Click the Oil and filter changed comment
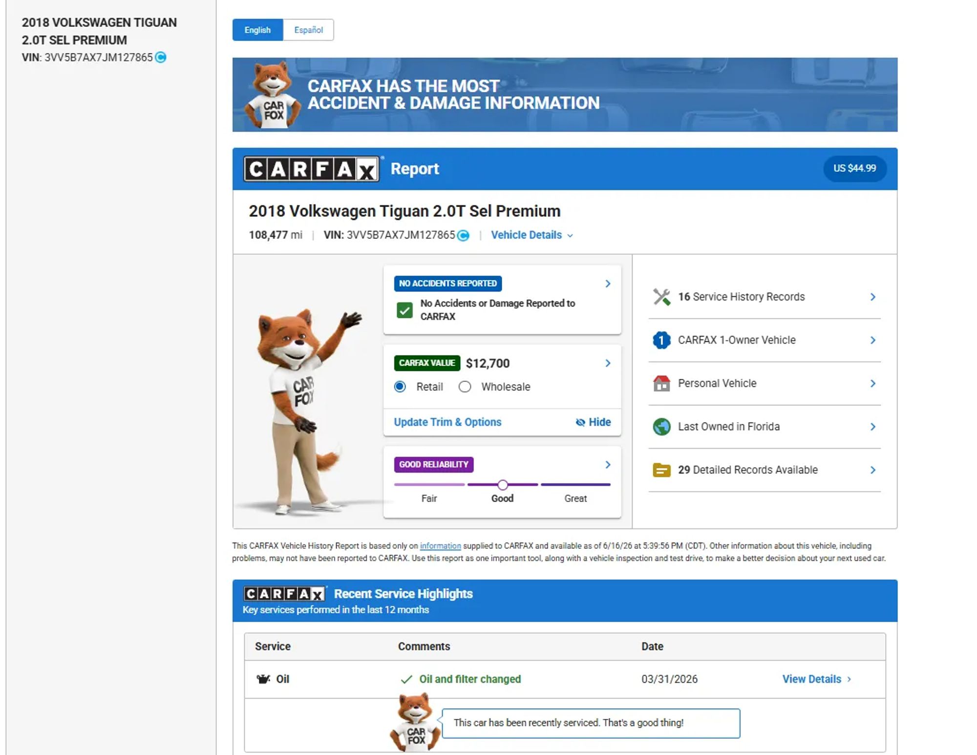Viewport: 977px width, 755px height. pos(470,679)
